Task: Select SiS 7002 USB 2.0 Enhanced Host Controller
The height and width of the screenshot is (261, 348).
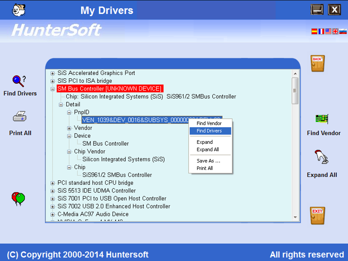Action: [x=114, y=206]
